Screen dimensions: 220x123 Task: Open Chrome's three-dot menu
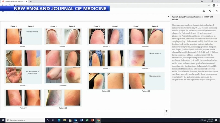tap(218, 5)
